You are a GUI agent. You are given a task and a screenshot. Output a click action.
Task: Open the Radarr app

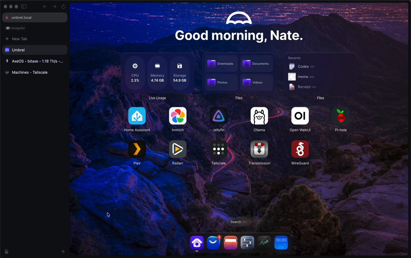pos(178,149)
